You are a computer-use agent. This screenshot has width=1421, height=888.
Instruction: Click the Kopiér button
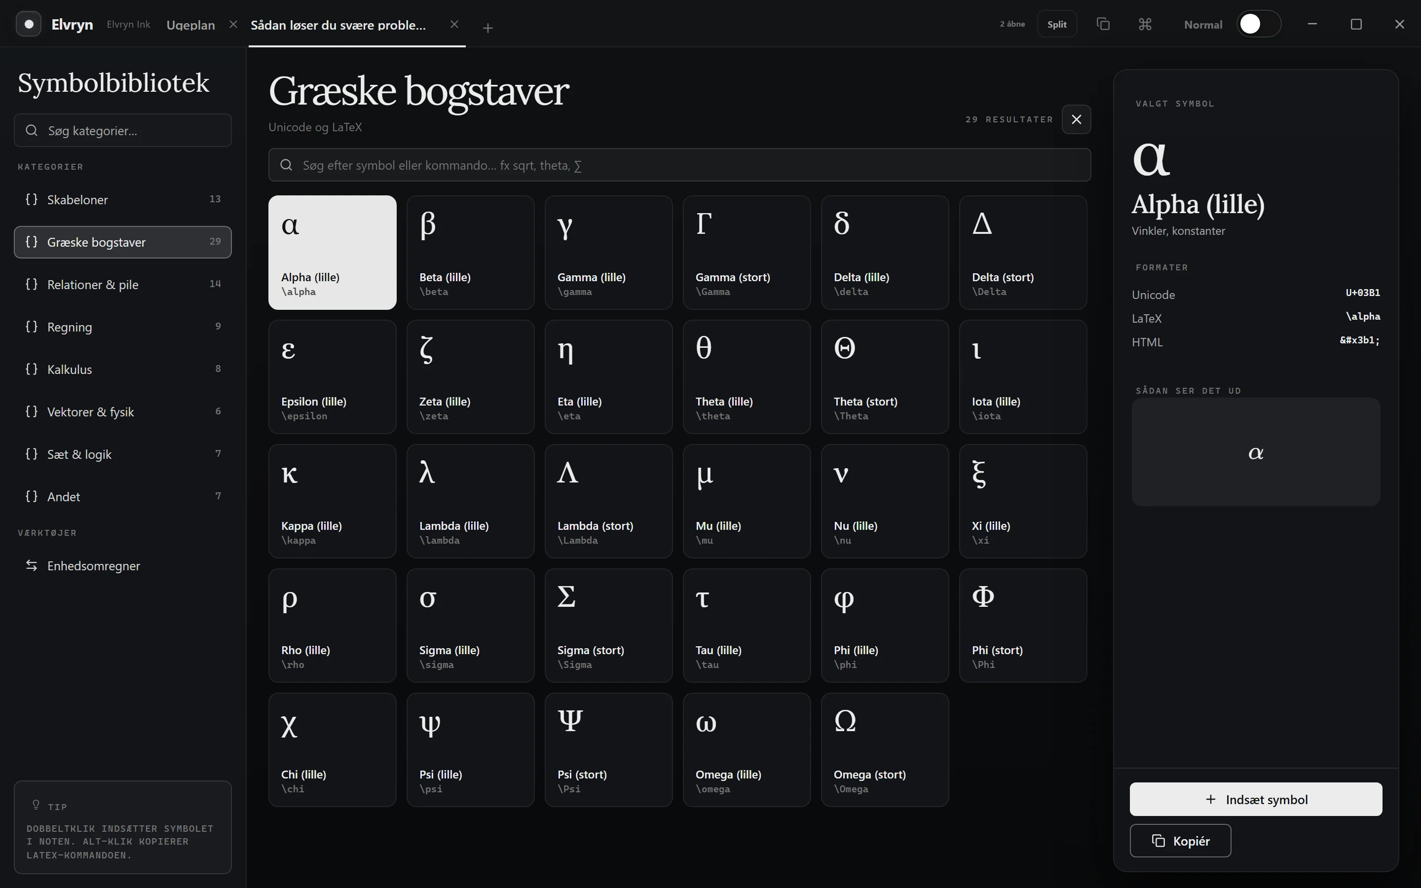(x=1180, y=841)
